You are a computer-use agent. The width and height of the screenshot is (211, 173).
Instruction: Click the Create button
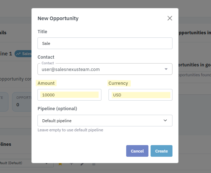(162, 151)
